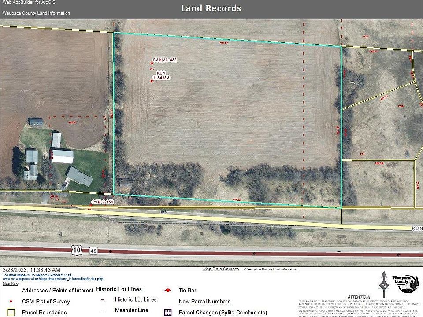Click the Waupaca County Land Information source text
423x317 pixels.
(x=272, y=269)
